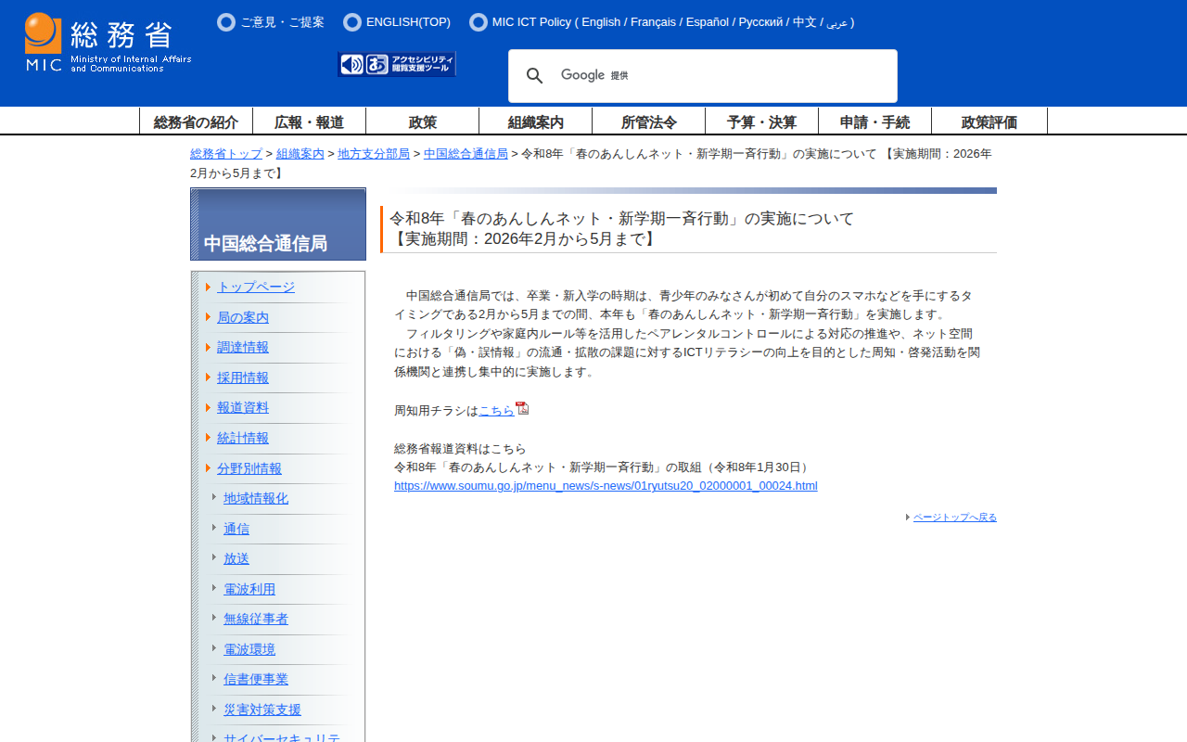The image size is (1187, 742).
Task: Click the arrow beside ページトップへ戻る
Action: click(x=908, y=518)
